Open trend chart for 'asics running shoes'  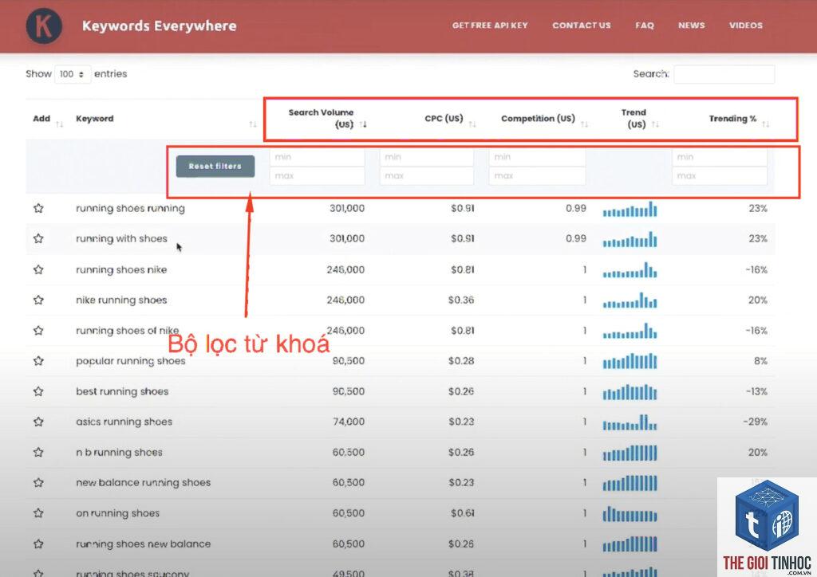coord(630,422)
